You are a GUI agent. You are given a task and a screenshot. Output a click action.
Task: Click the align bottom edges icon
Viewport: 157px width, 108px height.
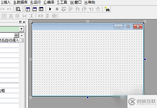[x=11, y=16]
